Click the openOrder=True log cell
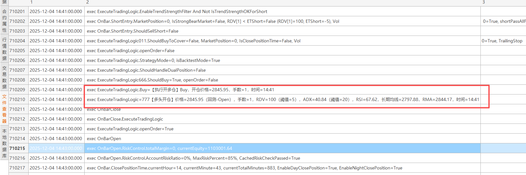Viewport: 526px width, 175px height. coord(130,129)
